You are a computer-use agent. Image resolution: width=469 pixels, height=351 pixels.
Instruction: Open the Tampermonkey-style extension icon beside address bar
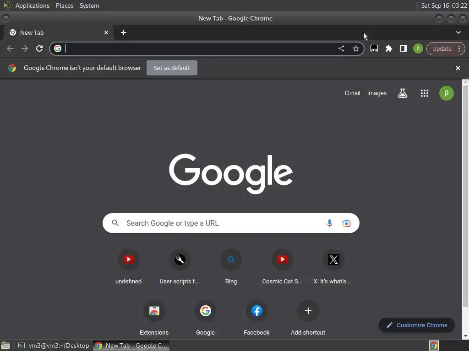[374, 48]
